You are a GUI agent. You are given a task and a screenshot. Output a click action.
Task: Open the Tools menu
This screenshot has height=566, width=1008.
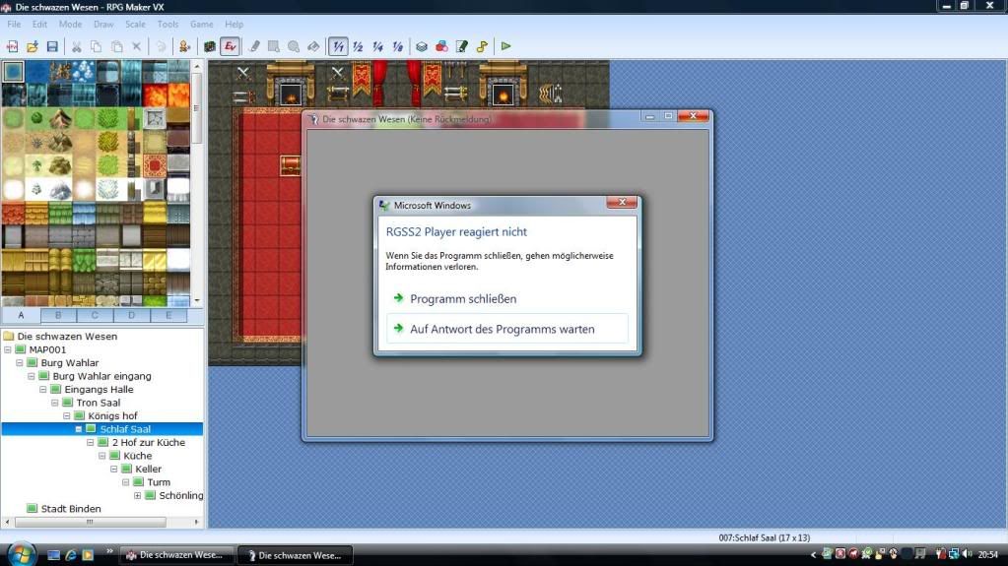(168, 25)
